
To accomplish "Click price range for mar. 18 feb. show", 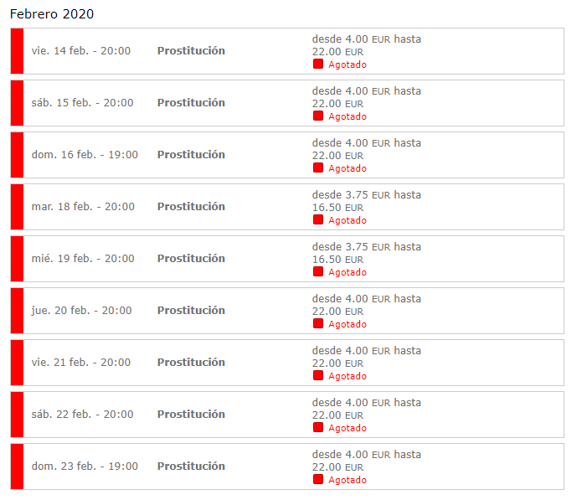I will pyautogui.click(x=366, y=201).
